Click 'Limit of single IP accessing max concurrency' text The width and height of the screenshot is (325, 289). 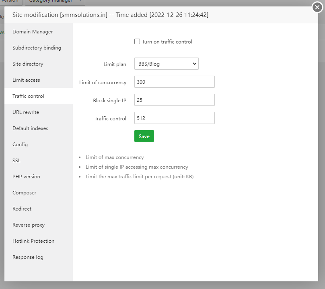[x=137, y=167]
